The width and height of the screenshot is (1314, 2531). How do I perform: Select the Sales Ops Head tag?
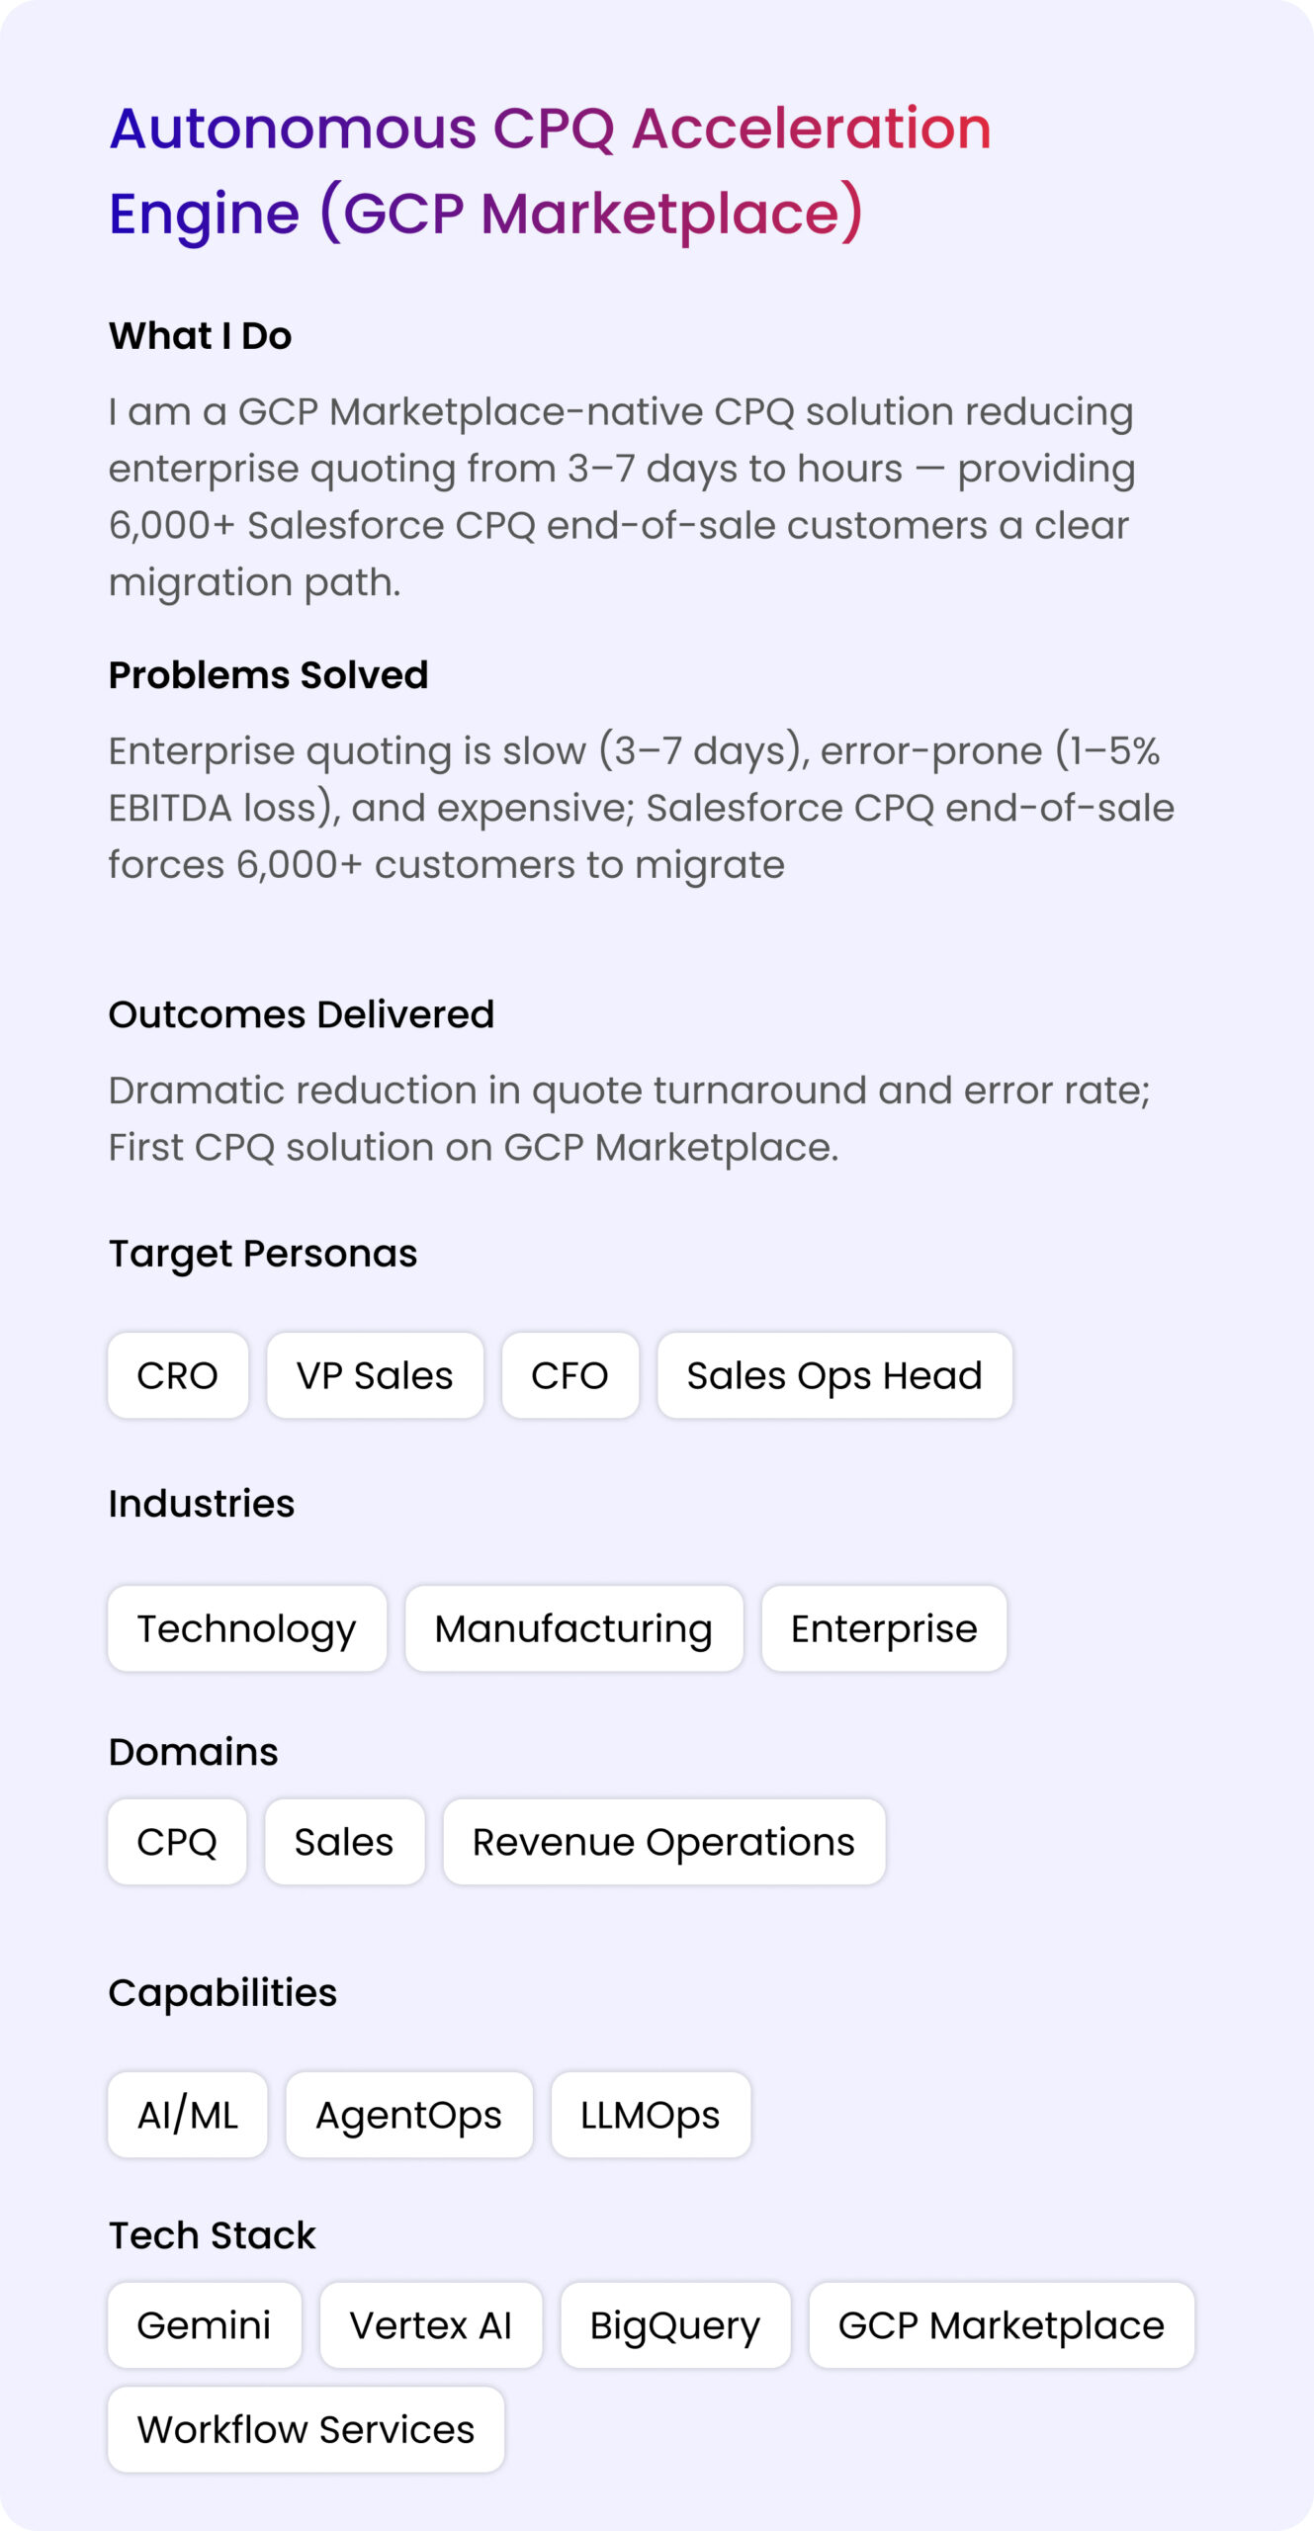[x=834, y=1375]
